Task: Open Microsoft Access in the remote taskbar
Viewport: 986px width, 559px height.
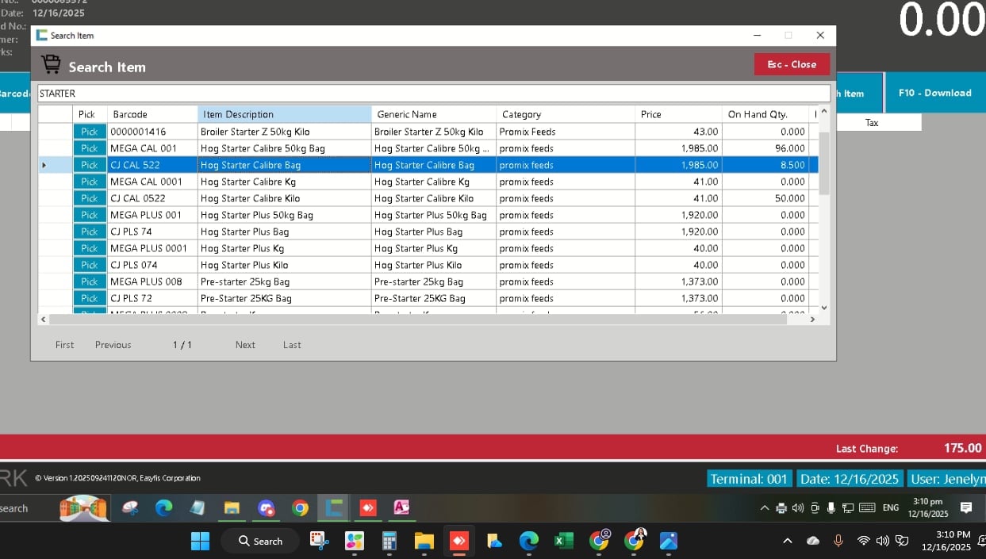Action: click(401, 507)
